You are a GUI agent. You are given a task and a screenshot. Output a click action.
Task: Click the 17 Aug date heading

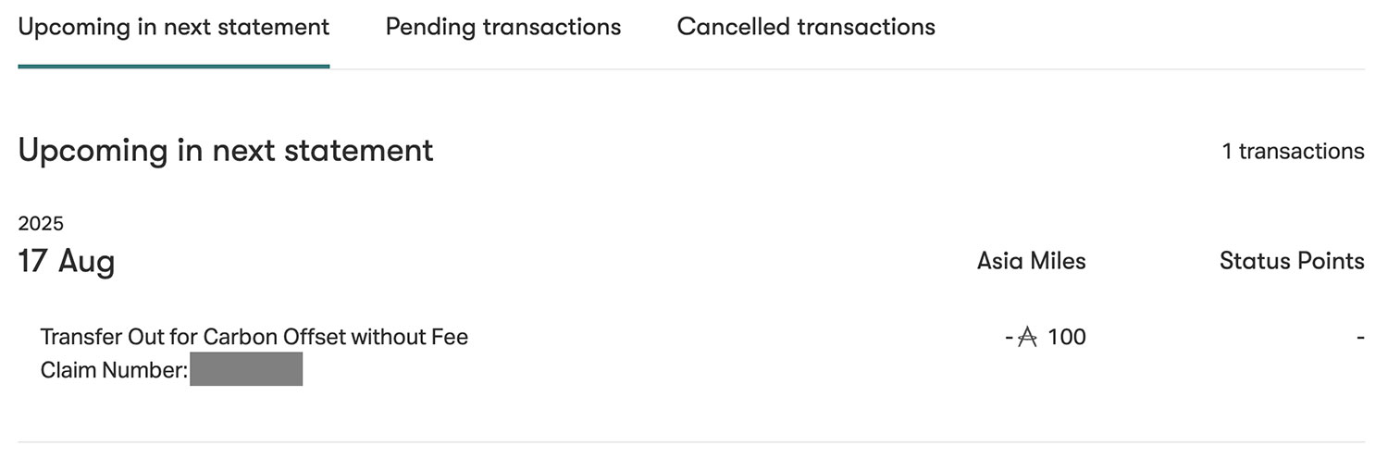point(67,261)
